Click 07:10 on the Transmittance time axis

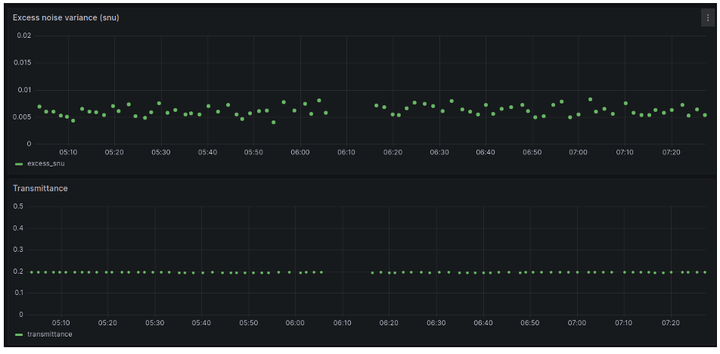click(624, 323)
